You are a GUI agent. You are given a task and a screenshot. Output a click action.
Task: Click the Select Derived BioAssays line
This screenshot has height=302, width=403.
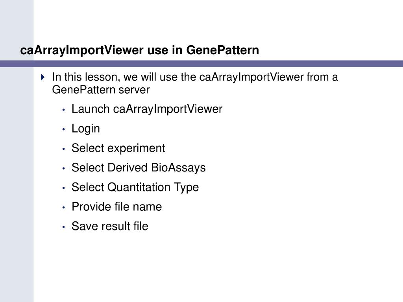(x=139, y=168)
